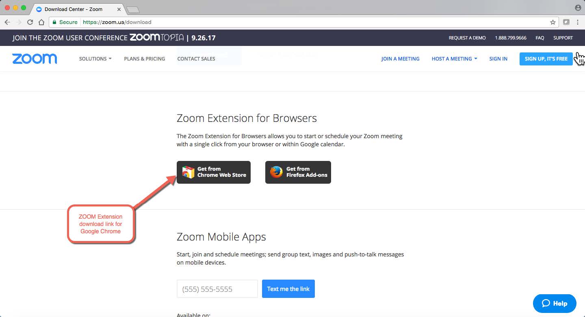Click the SIGN UP, IT'S FREE button
The height and width of the screenshot is (317, 585).
(546, 59)
